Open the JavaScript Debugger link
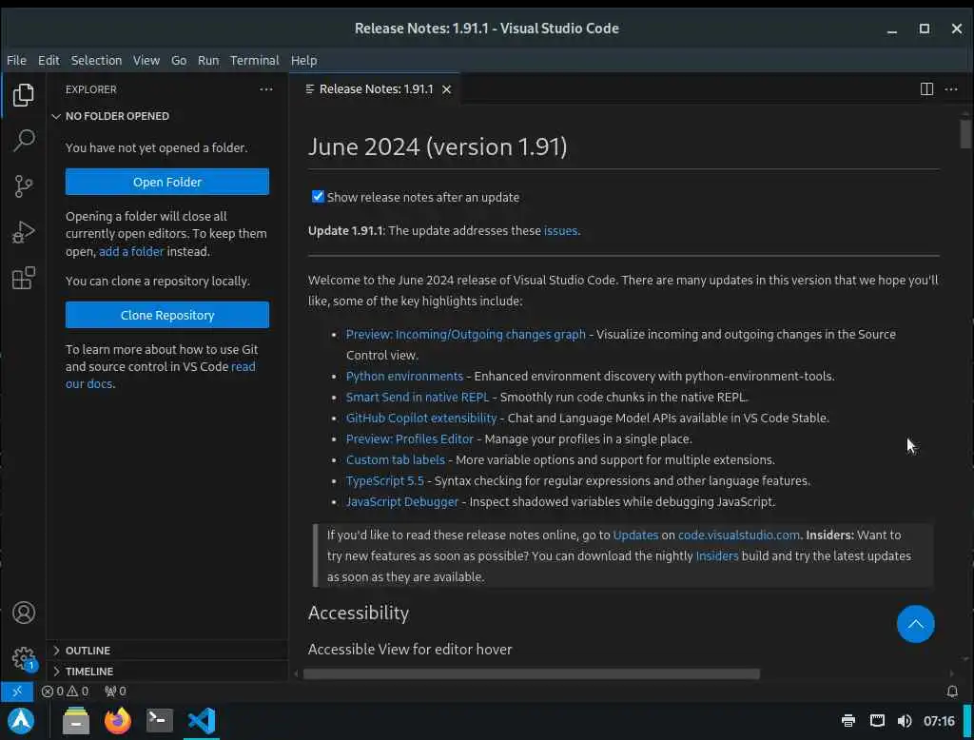 (402, 501)
